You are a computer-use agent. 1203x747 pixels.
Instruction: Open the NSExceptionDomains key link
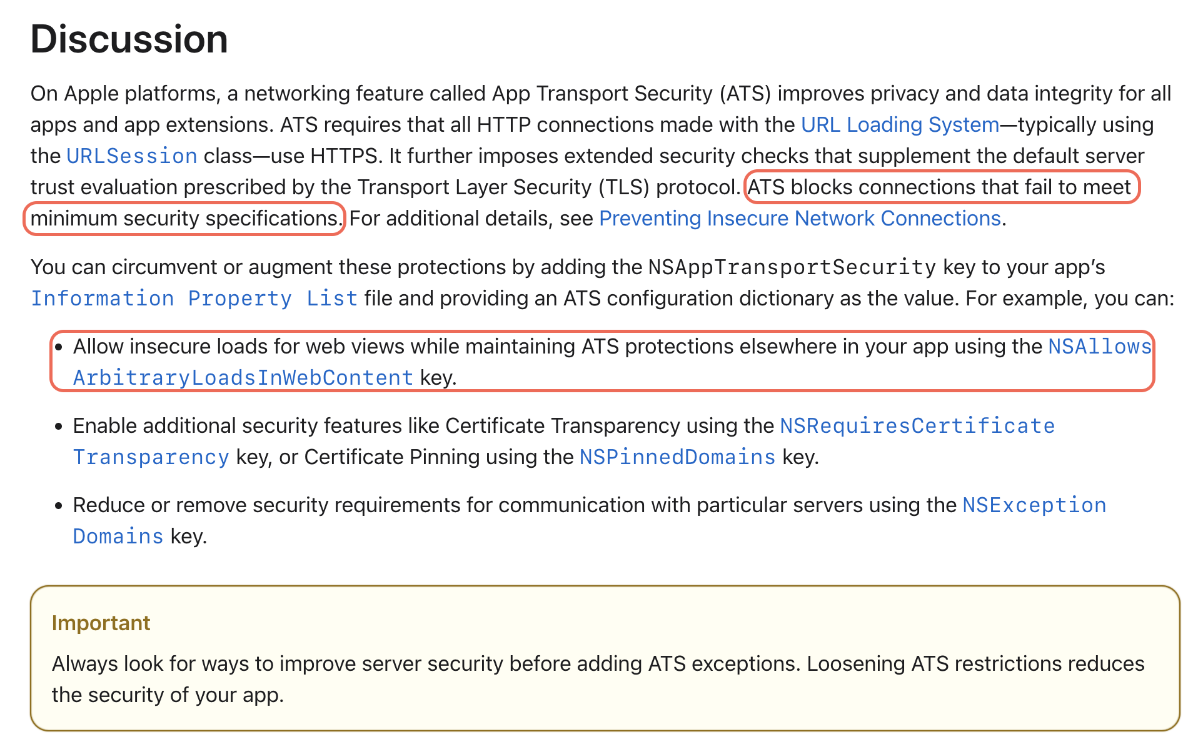[1034, 505]
